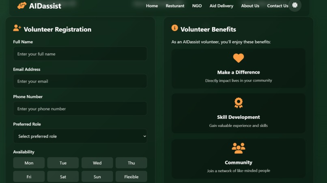This screenshot has width=327, height=183.
Task: Toggle Mon availability
Action: (29, 163)
